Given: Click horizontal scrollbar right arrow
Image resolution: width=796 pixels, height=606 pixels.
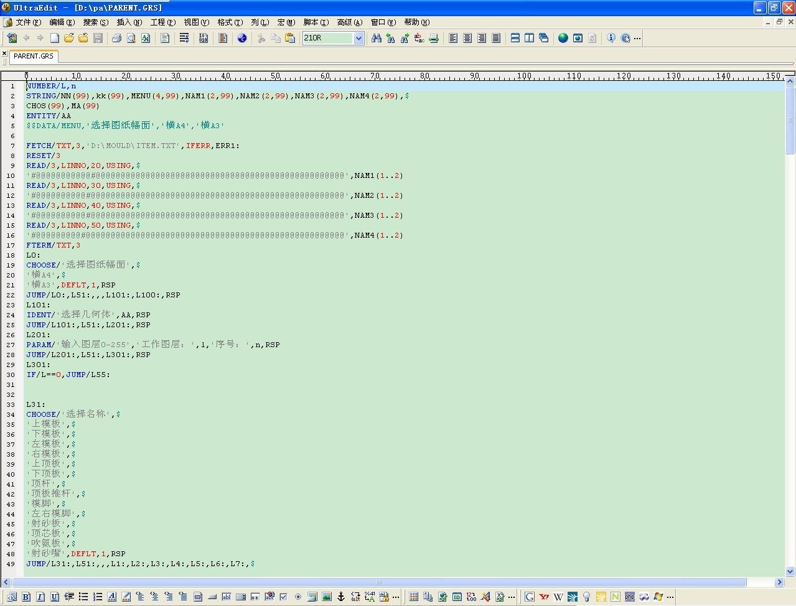Looking at the screenshot, I should pyautogui.click(x=779, y=582).
